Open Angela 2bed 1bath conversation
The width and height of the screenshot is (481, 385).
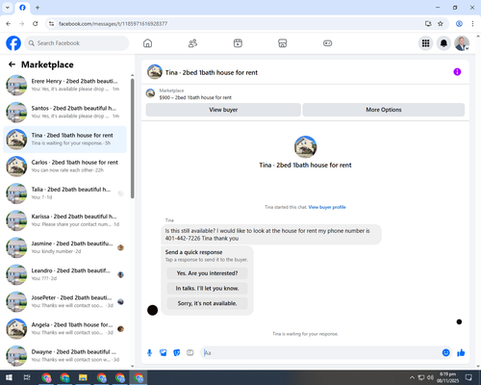(x=64, y=328)
